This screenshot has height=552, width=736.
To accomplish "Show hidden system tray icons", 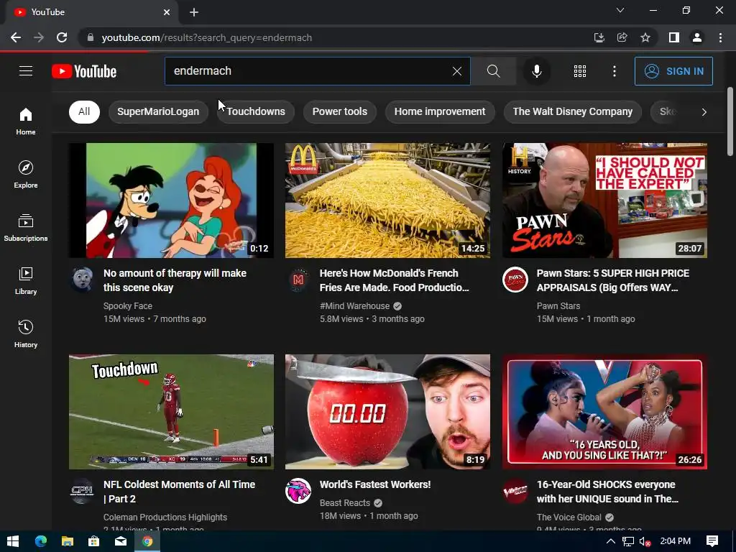I will point(611,541).
